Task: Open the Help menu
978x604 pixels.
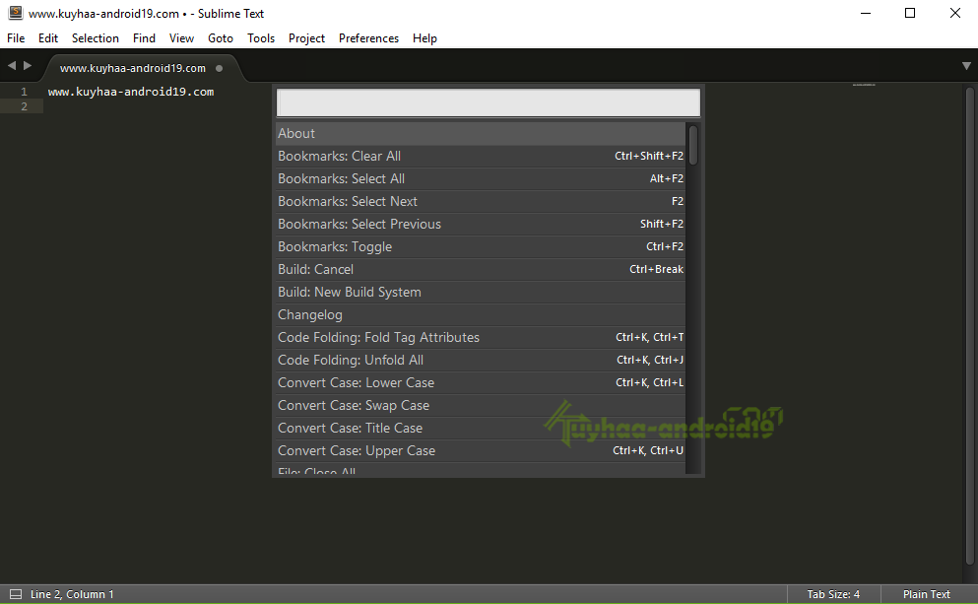Action: pos(424,38)
